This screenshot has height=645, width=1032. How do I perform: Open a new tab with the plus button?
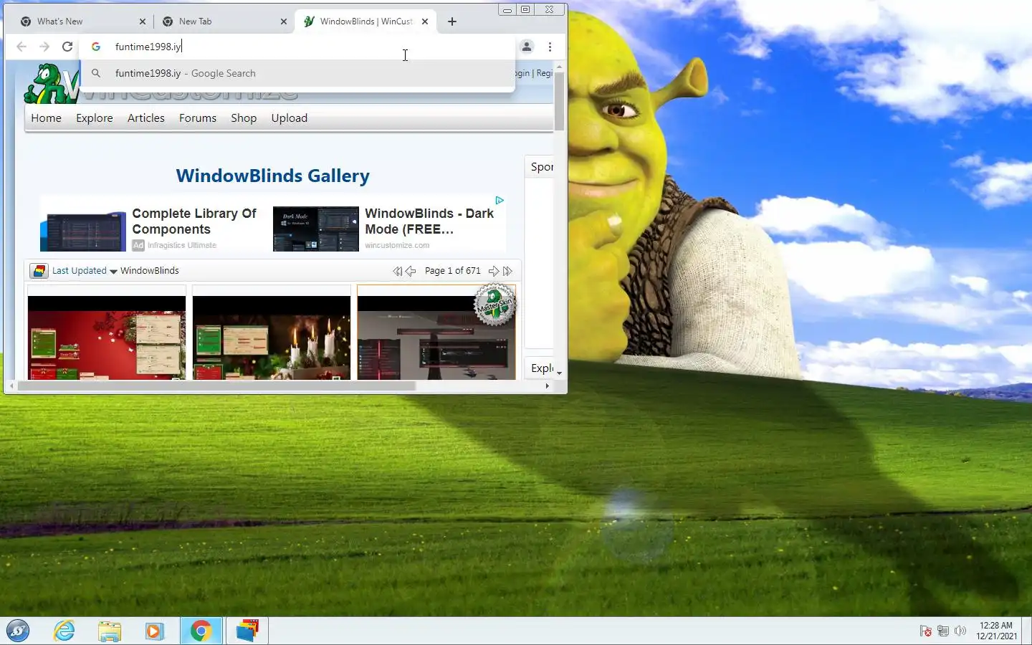coord(452,21)
